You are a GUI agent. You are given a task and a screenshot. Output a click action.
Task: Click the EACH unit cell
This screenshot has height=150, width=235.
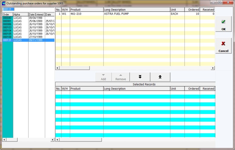point(177,14)
